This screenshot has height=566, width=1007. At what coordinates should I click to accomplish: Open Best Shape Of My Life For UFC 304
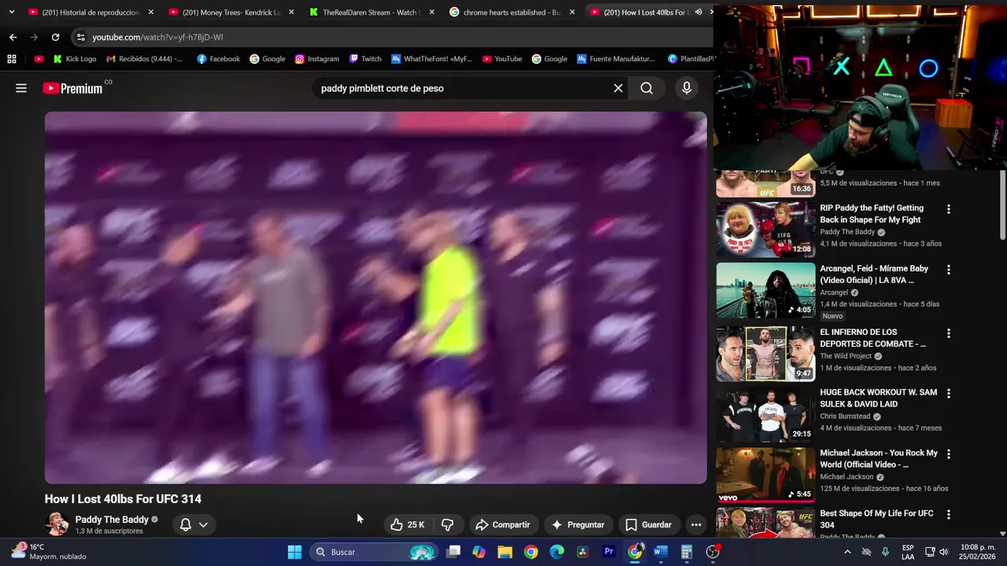point(876,519)
